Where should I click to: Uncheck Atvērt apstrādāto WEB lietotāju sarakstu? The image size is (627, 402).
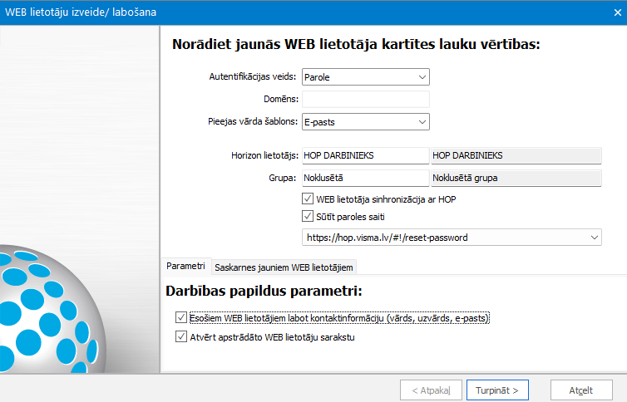point(181,336)
